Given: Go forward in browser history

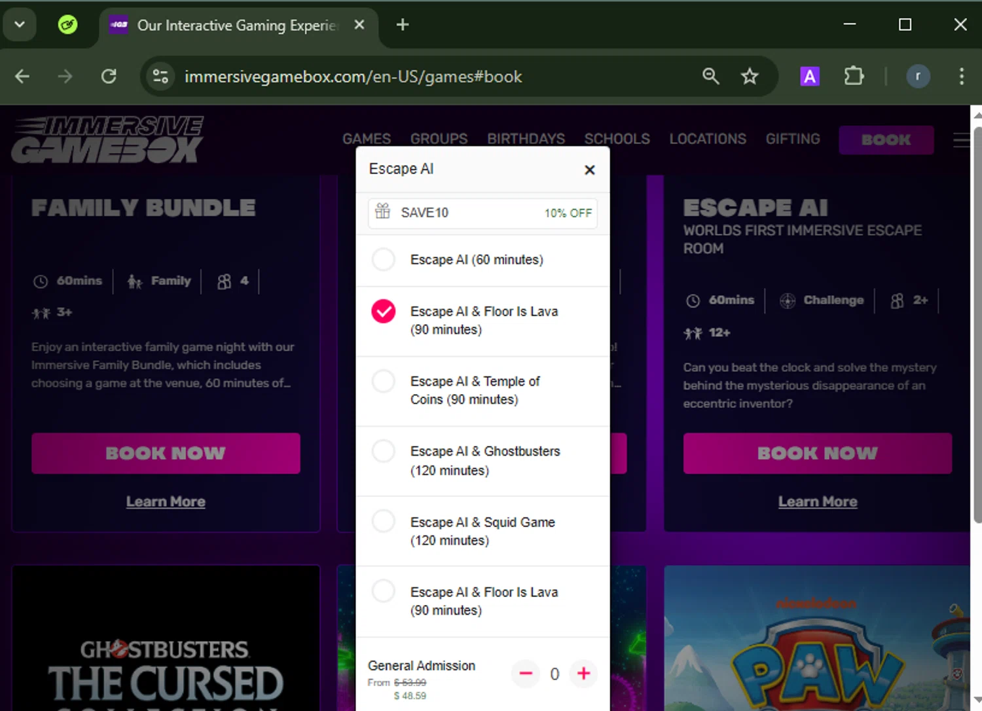Looking at the screenshot, I should tap(65, 77).
